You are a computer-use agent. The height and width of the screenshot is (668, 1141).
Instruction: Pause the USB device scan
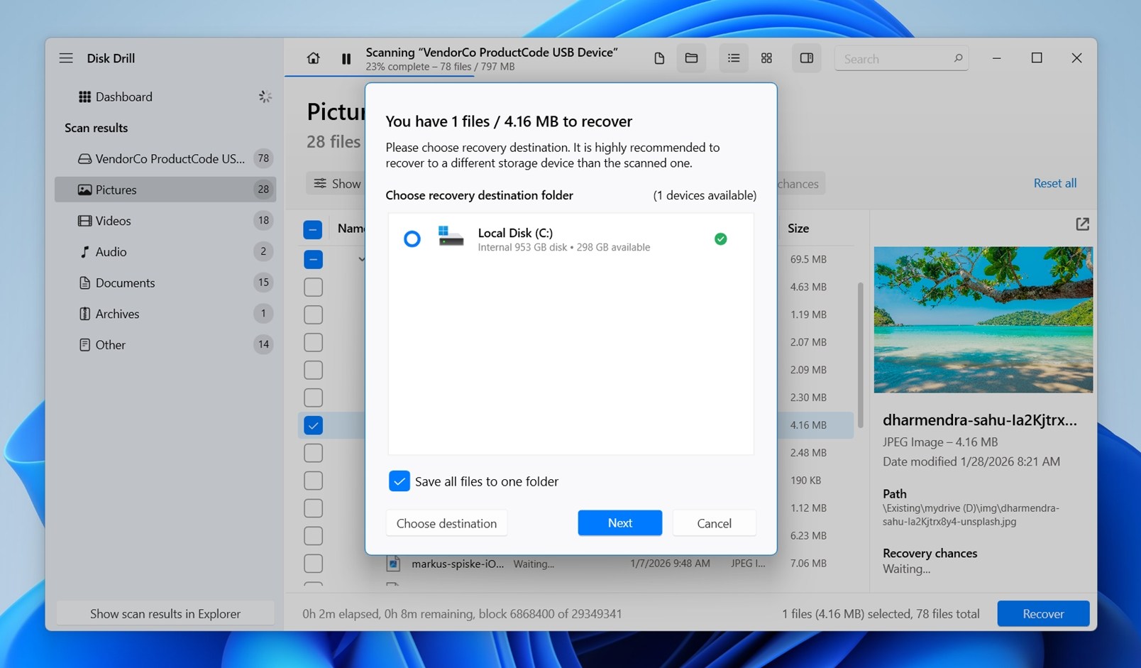[x=346, y=58]
